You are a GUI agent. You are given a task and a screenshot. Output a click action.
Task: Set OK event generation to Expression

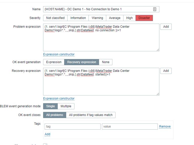point(54,62)
